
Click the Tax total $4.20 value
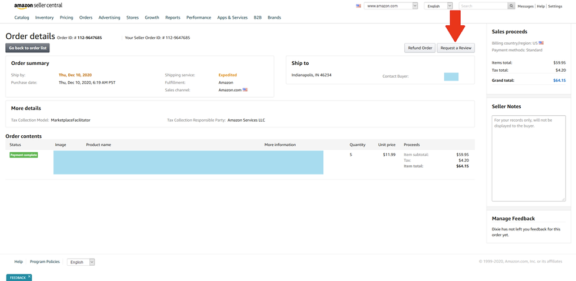pyautogui.click(x=561, y=70)
